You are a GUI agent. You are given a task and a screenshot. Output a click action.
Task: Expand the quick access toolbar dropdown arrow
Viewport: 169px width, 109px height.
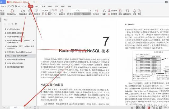(25, 6)
